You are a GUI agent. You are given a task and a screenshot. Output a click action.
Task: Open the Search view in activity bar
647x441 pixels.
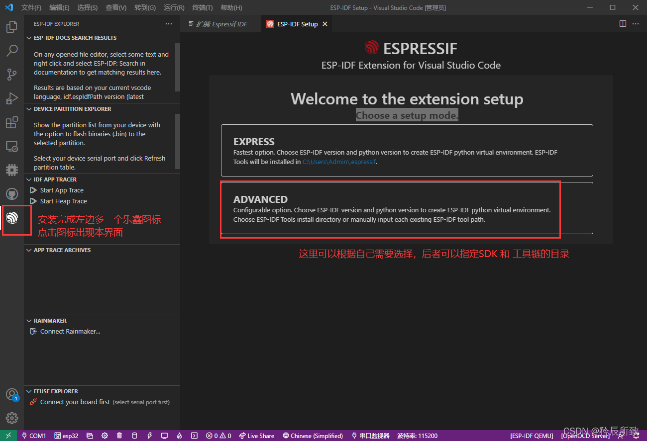pos(12,51)
